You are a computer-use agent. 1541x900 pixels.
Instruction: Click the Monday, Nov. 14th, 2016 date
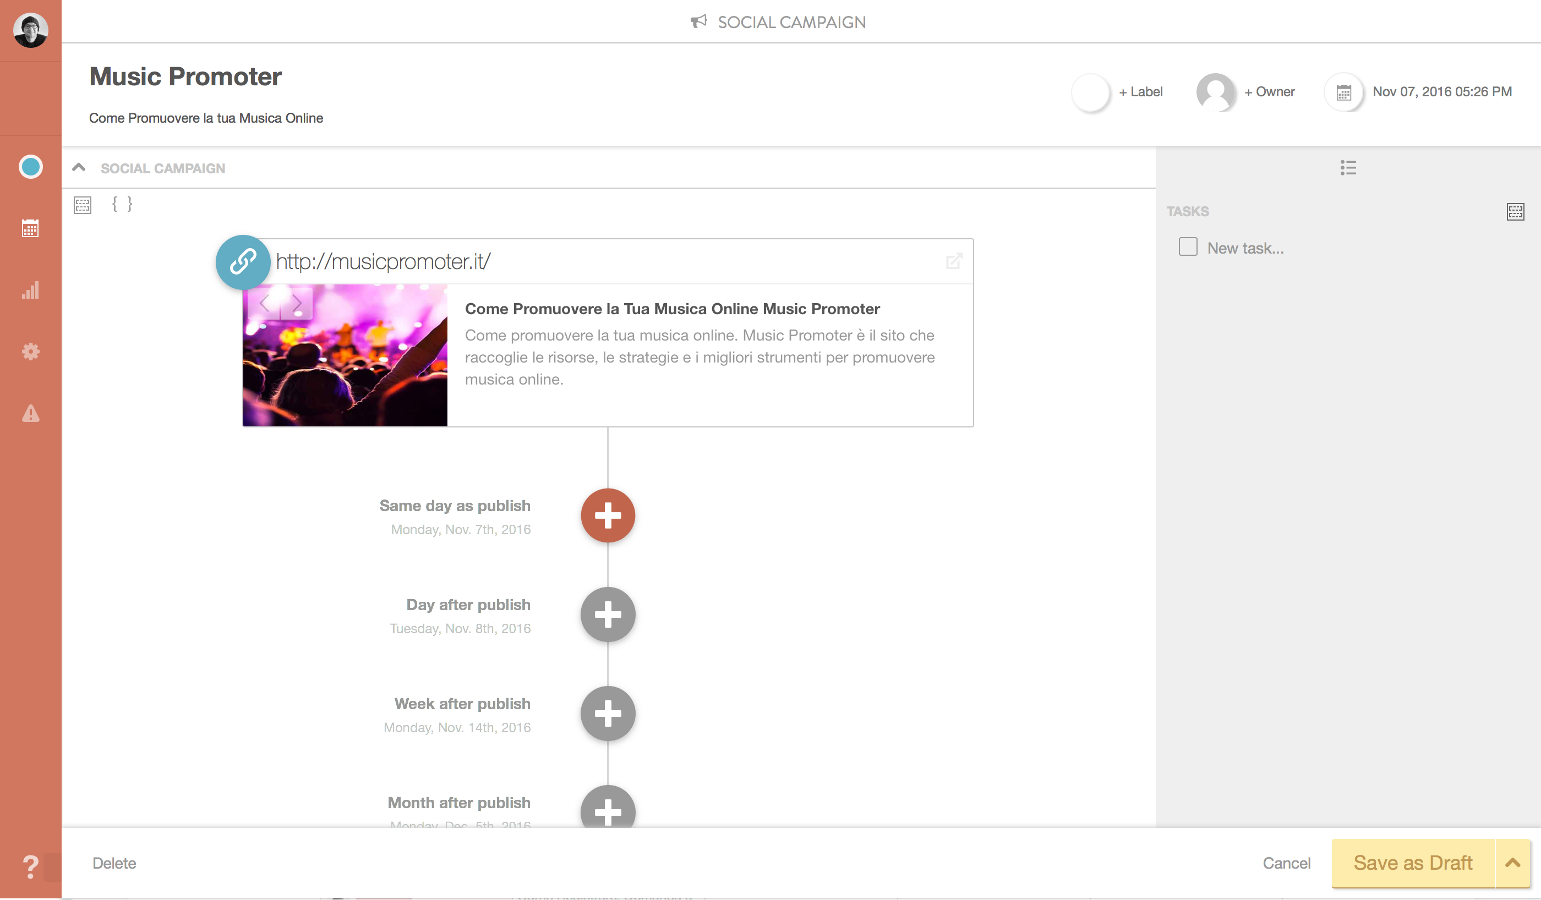tap(457, 728)
